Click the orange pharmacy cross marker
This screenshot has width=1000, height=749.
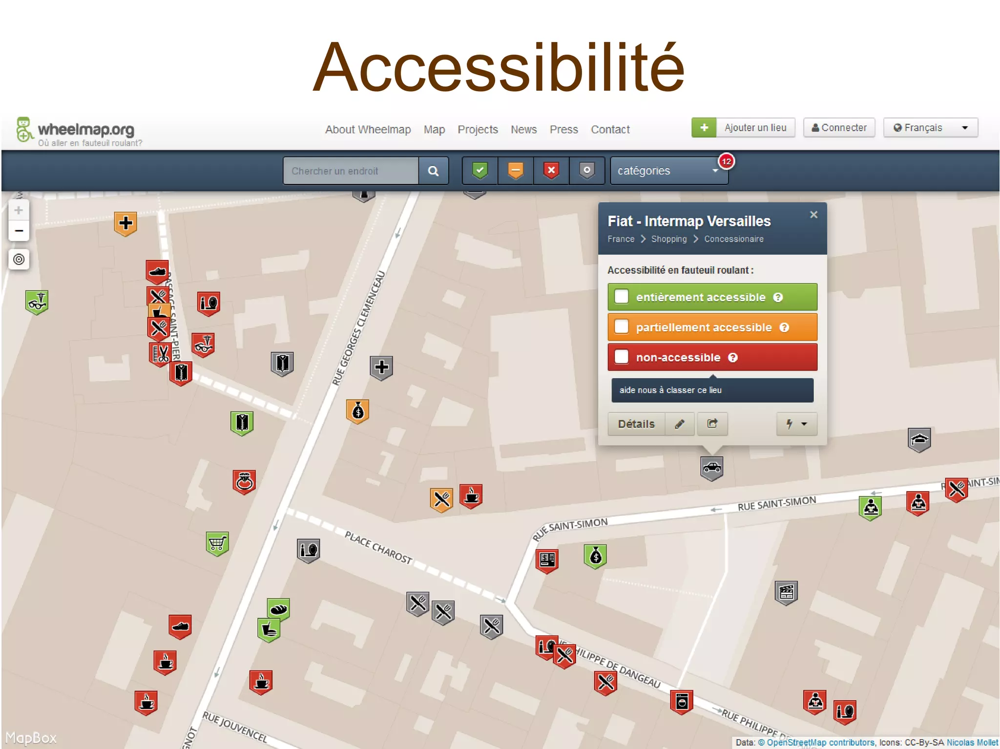[125, 223]
